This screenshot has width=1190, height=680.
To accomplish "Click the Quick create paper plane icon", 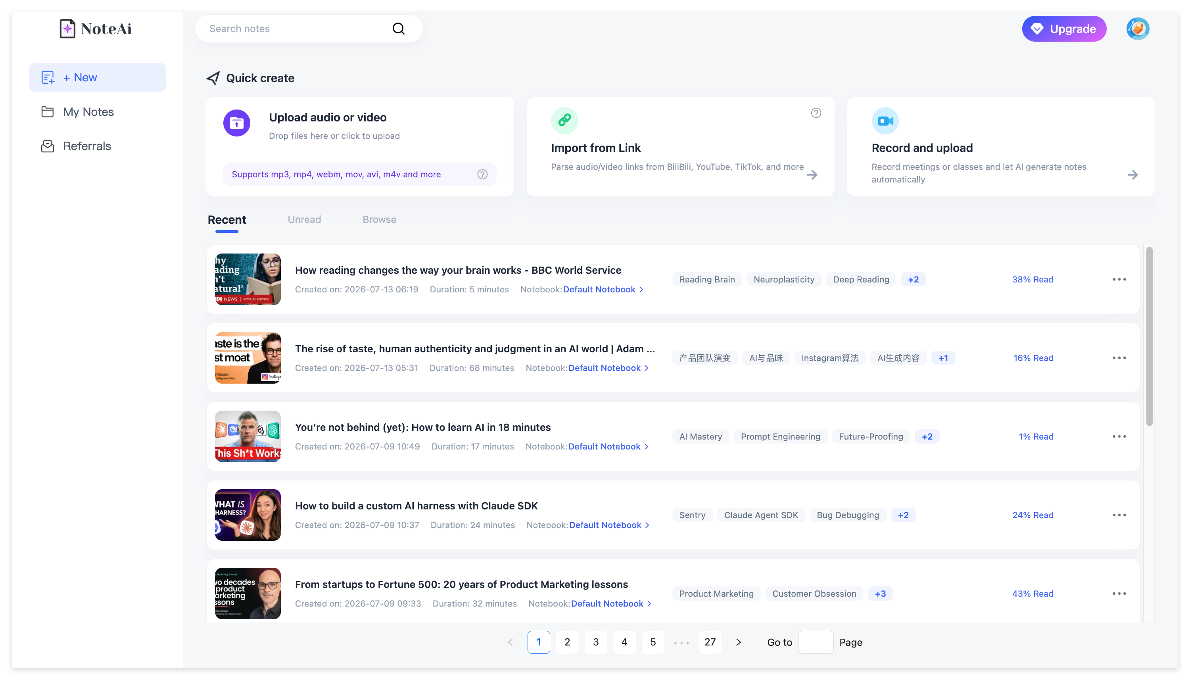I will pos(213,78).
